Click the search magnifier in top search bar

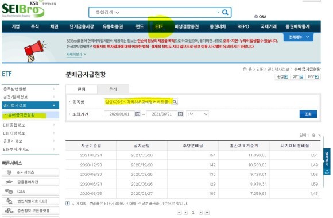[x=225, y=12]
